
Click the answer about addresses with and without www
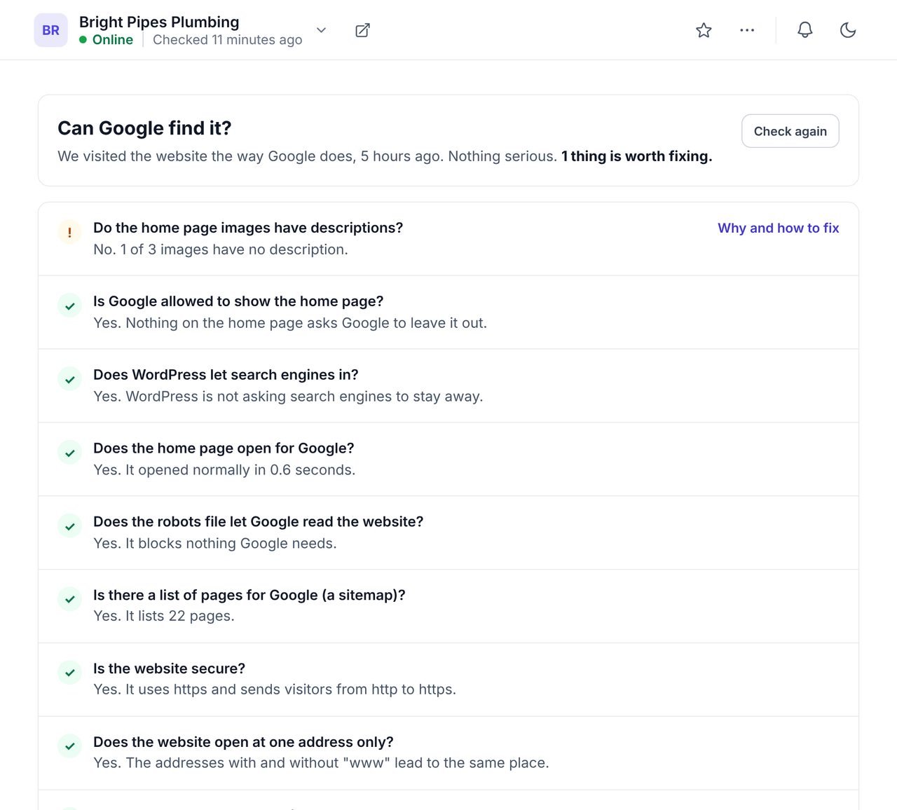pos(321,763)
